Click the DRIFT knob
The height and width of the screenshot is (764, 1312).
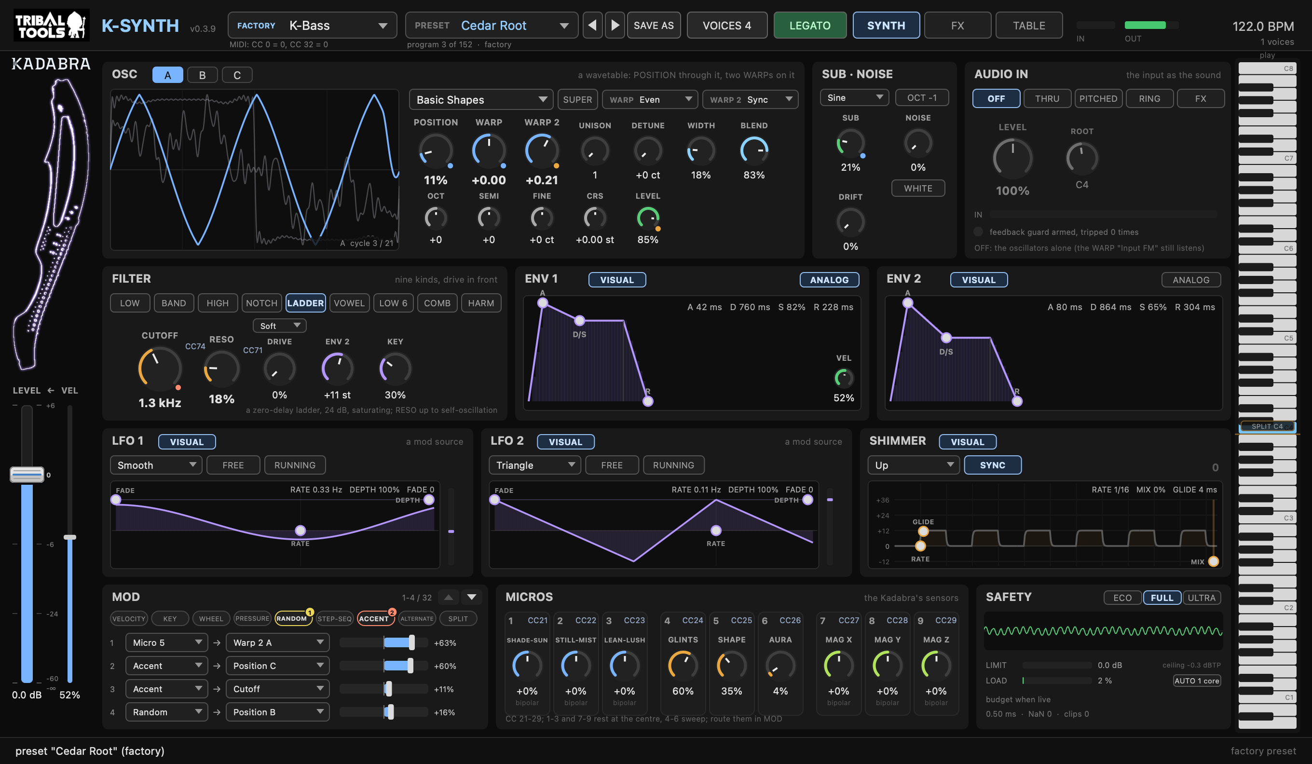tap(850, 222)
